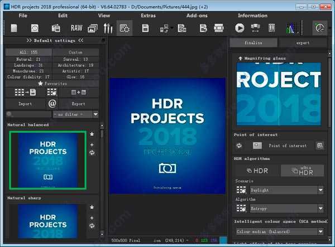Click the save presets grid-to-disk icon

25,92
